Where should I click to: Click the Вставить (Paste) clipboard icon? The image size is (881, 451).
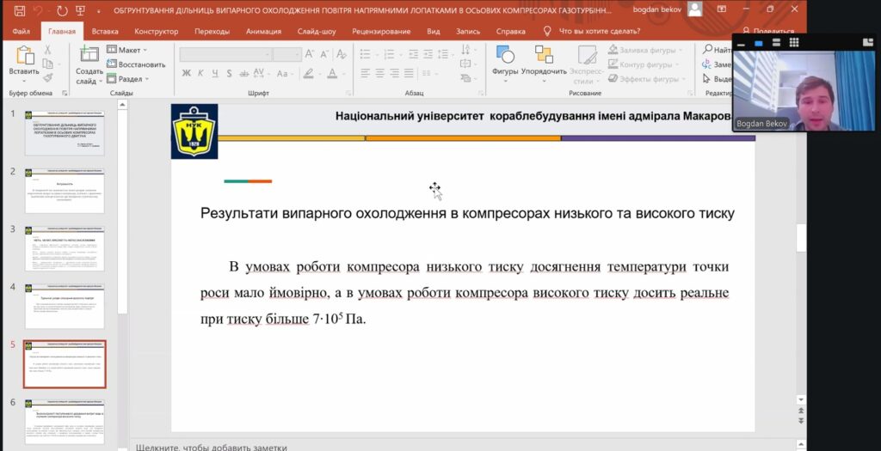[x=24, y=56]
